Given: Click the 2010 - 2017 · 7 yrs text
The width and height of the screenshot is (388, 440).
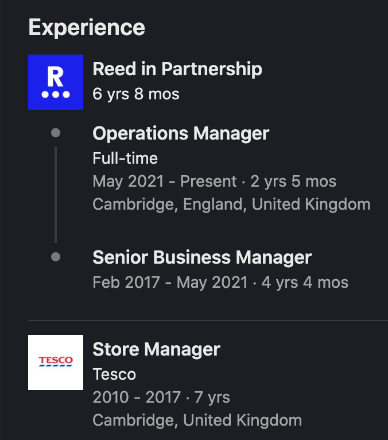Looking at the screenshot, I should 161,397.
